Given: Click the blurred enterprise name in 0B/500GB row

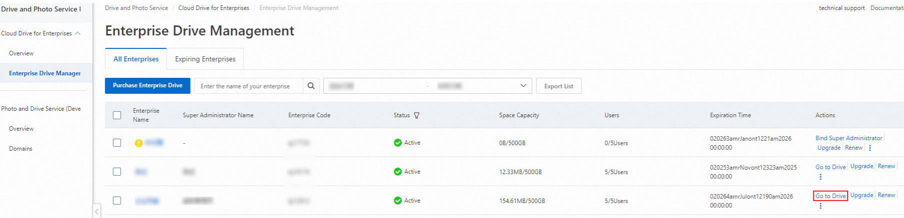Looking at the screenshot, I should click(x=154, y=143).
